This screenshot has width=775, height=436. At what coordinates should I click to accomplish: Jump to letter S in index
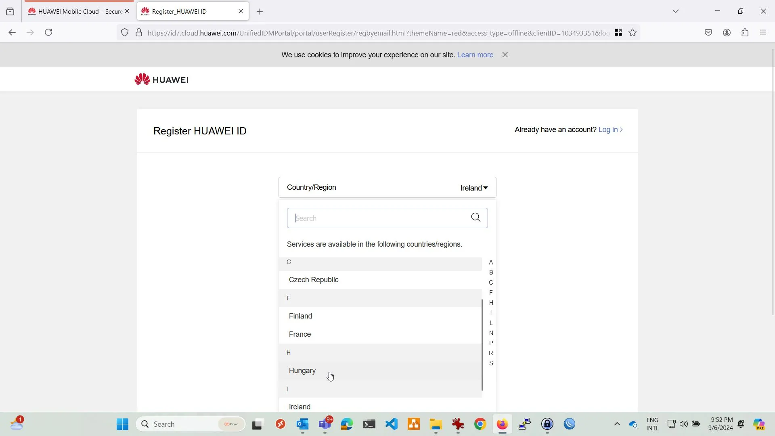[x=491, y=363]
